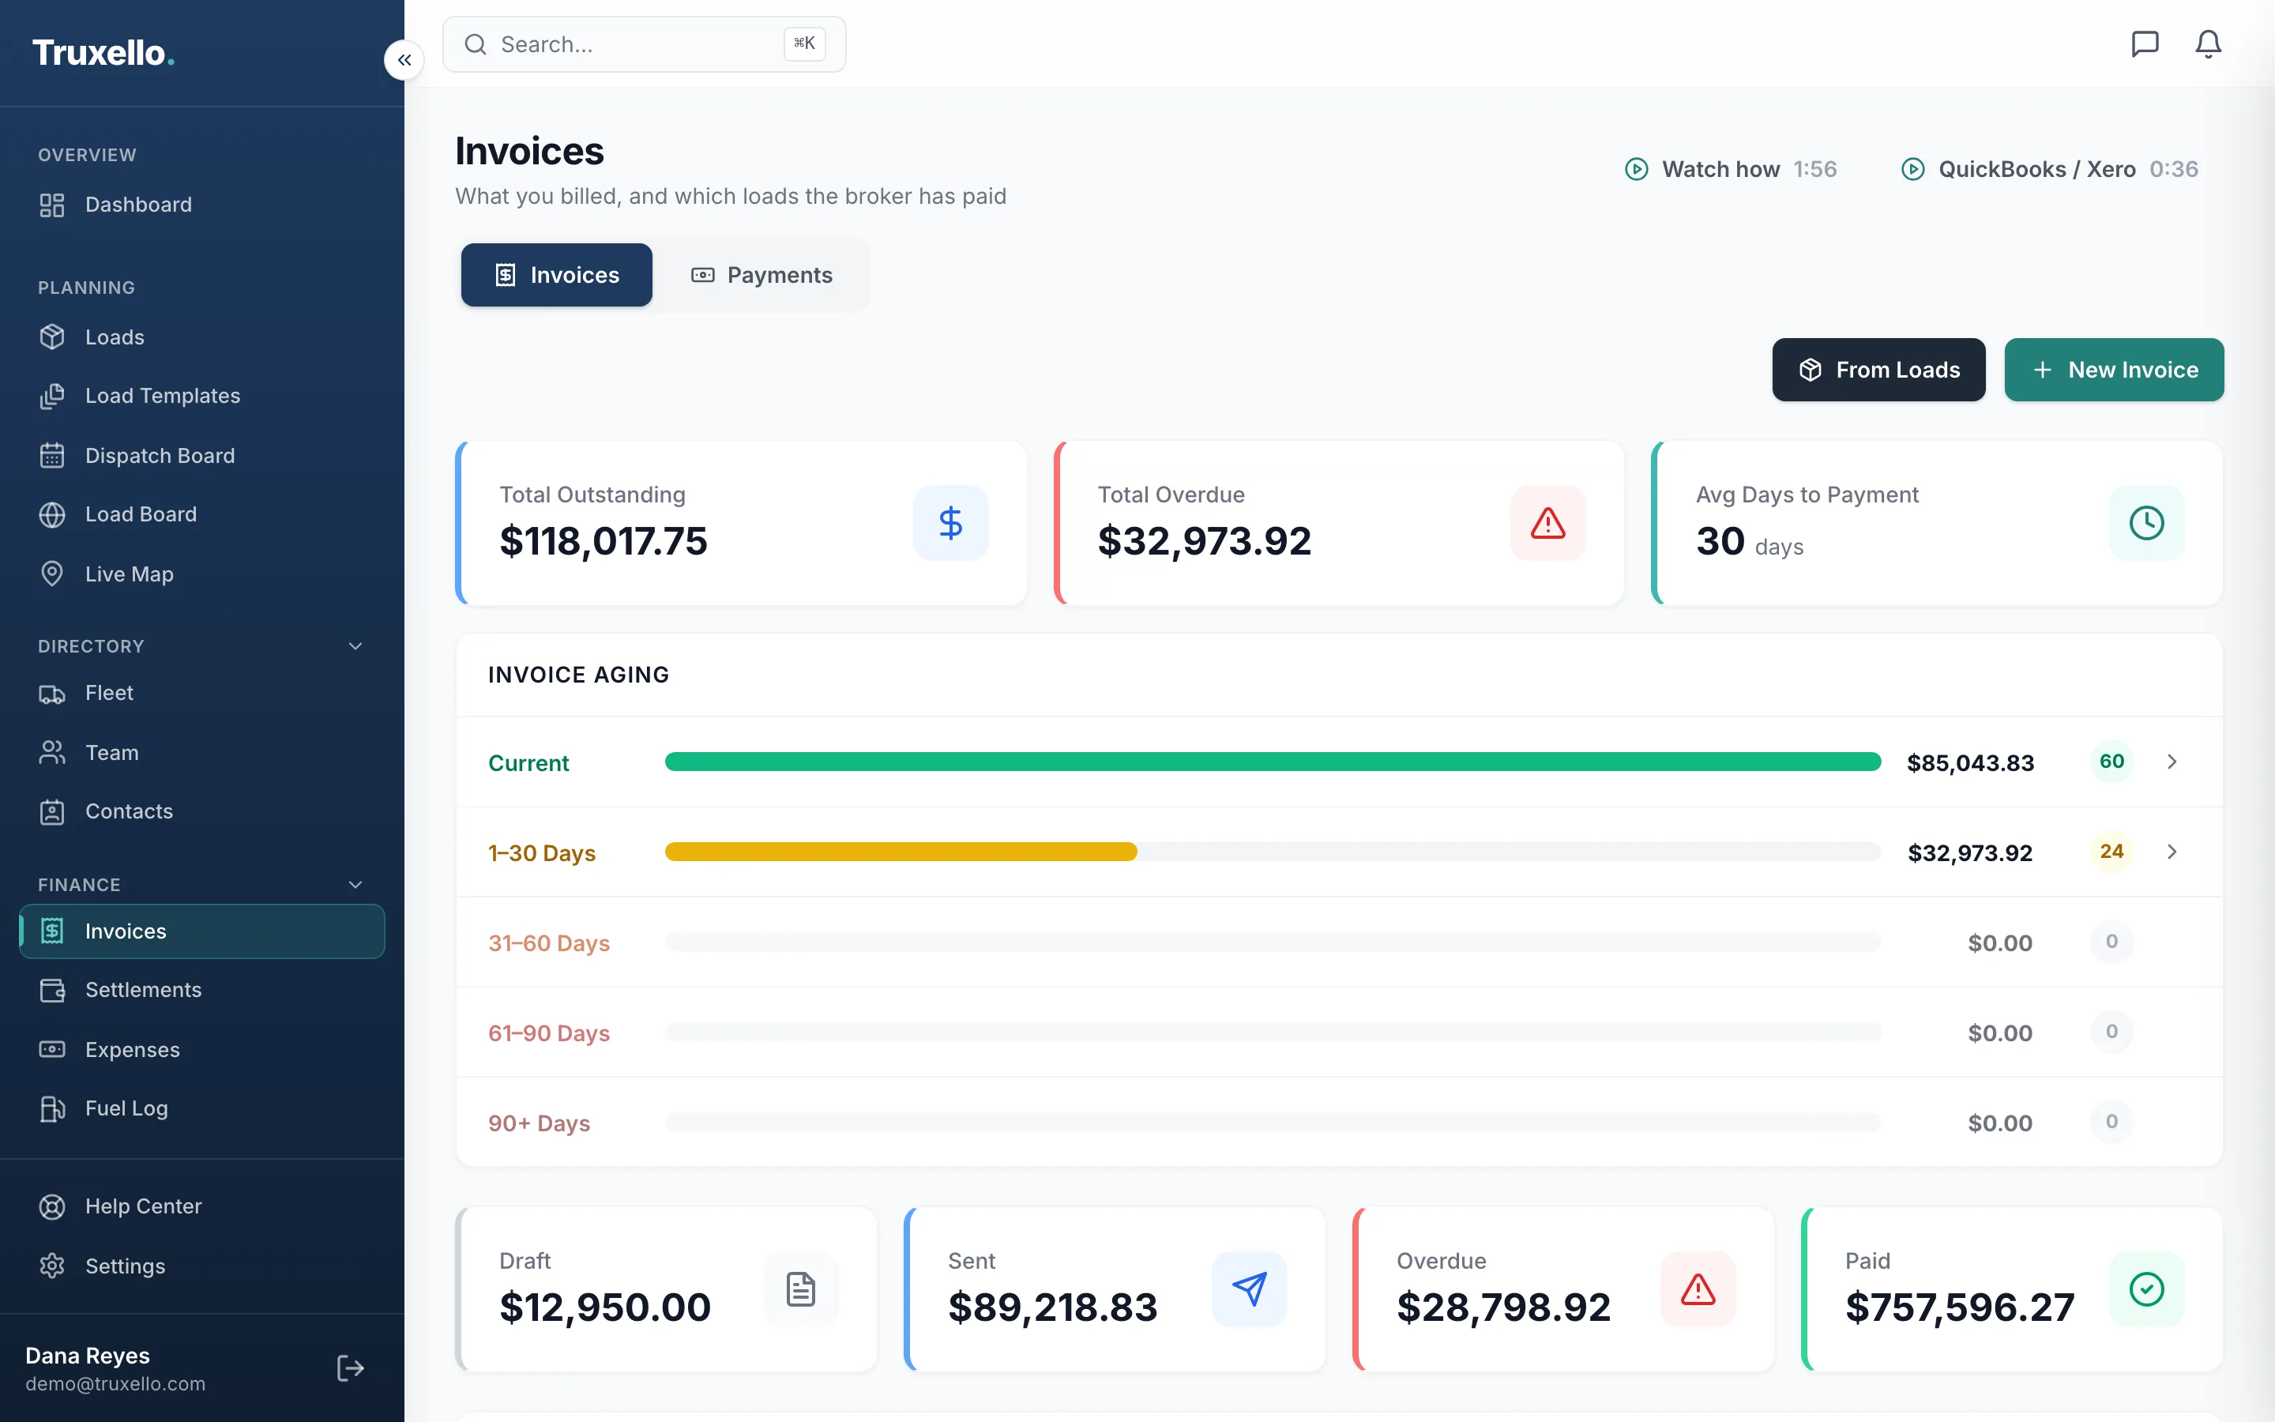The image size is (2275, 1422).
Task: Click the warning icon on the Overdue card
Action: click(1698, 1288)
